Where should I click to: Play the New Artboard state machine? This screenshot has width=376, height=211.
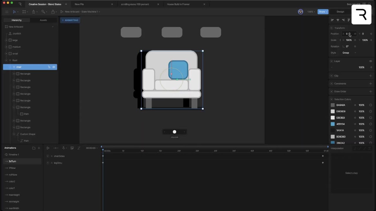(x=62, y=12)
